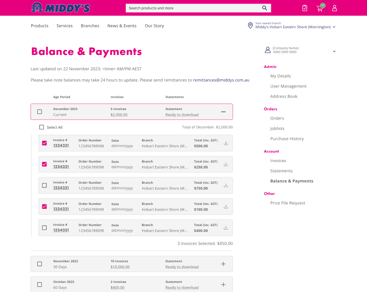The width and height of the screenshot is (367, 292).
Task: Click the '3 Invoices Selected. $850.00' text
Action: [205, 243]
